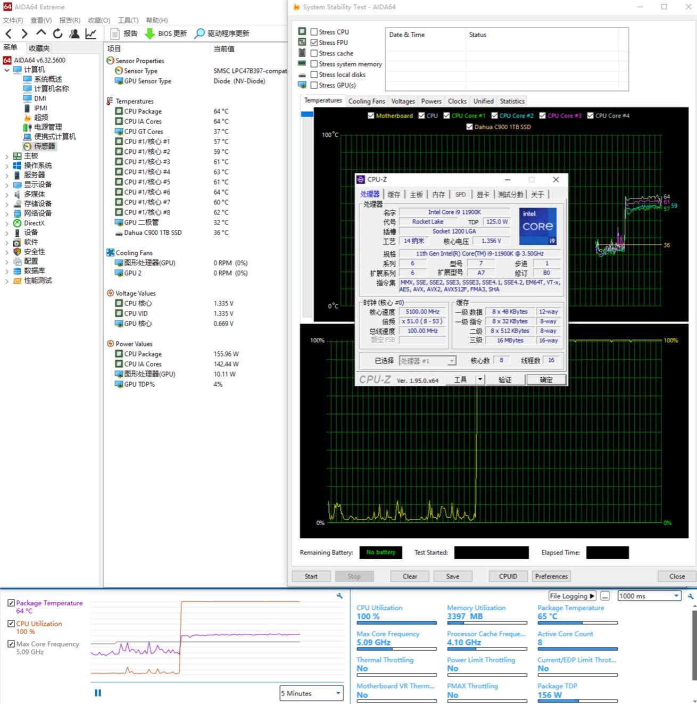Viewport: 697px width, 704px height.
Task: Click the blue temperature graph scale slider
Action: pos(307,114)
